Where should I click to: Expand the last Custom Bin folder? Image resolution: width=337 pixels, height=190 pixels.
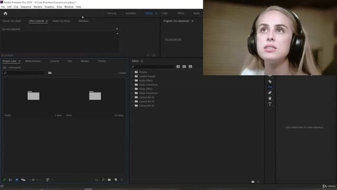pos(132,106)
